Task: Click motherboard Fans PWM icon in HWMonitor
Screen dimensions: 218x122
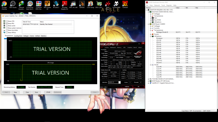Action: (153, 20)
